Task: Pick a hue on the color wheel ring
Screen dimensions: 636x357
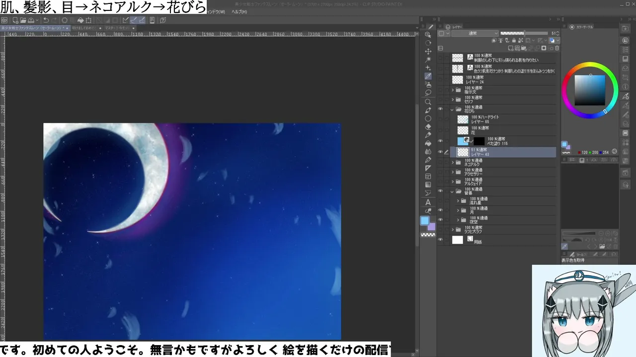Action: click(590, 90)
